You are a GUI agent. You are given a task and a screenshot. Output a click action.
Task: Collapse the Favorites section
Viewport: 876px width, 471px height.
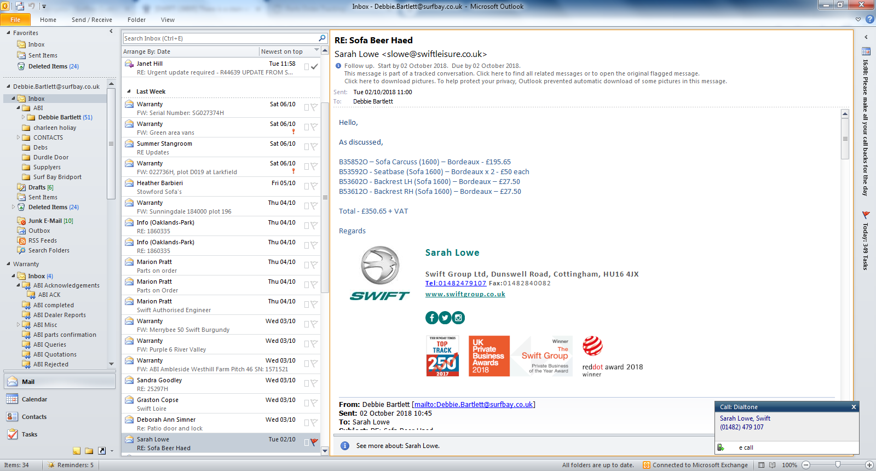click(x=9, y=33)
